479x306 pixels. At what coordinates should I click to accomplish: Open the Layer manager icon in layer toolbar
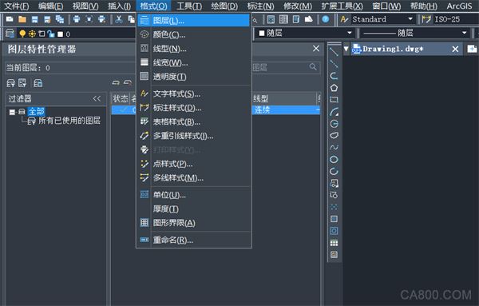[10, 33]
